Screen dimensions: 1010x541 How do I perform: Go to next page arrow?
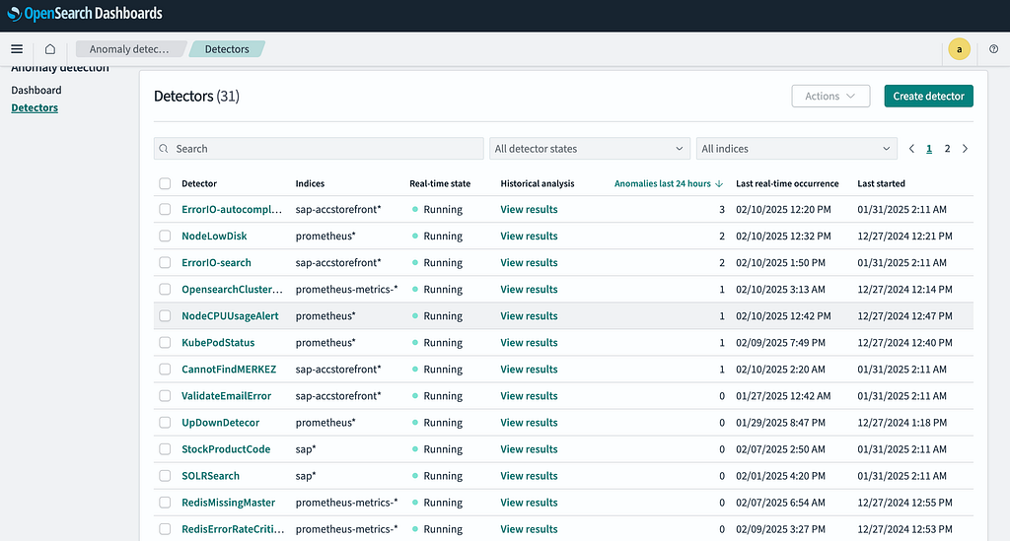(965, 149)
